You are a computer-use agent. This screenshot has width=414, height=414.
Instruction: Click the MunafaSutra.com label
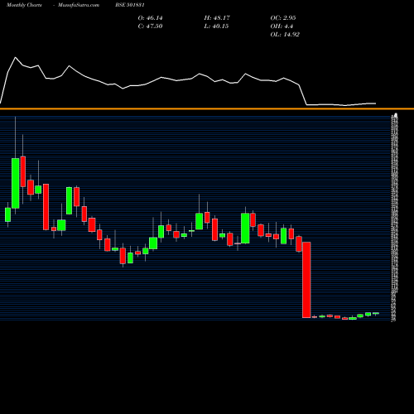(x=79, y=5)
